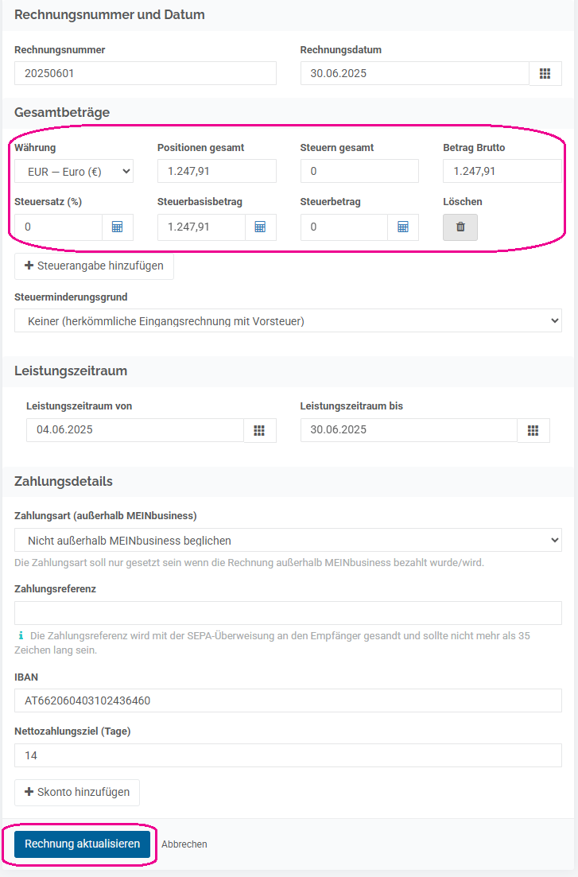This screenshot has width=578, height=877.
Task: Open the Rechnungsdatum calendar picker icon
Action: [545, 73]
